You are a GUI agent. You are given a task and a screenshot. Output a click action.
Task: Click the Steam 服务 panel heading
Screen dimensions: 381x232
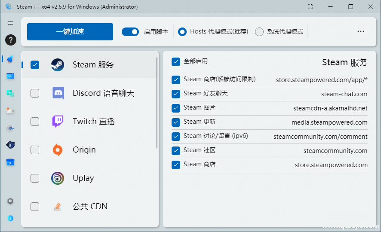click(345, 63)
